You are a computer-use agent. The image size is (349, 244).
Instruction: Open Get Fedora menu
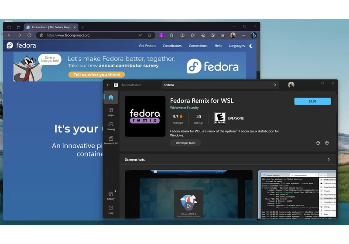click(x=147, y=46)
